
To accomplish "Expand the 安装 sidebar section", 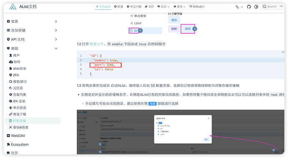I will coord(32,21).
